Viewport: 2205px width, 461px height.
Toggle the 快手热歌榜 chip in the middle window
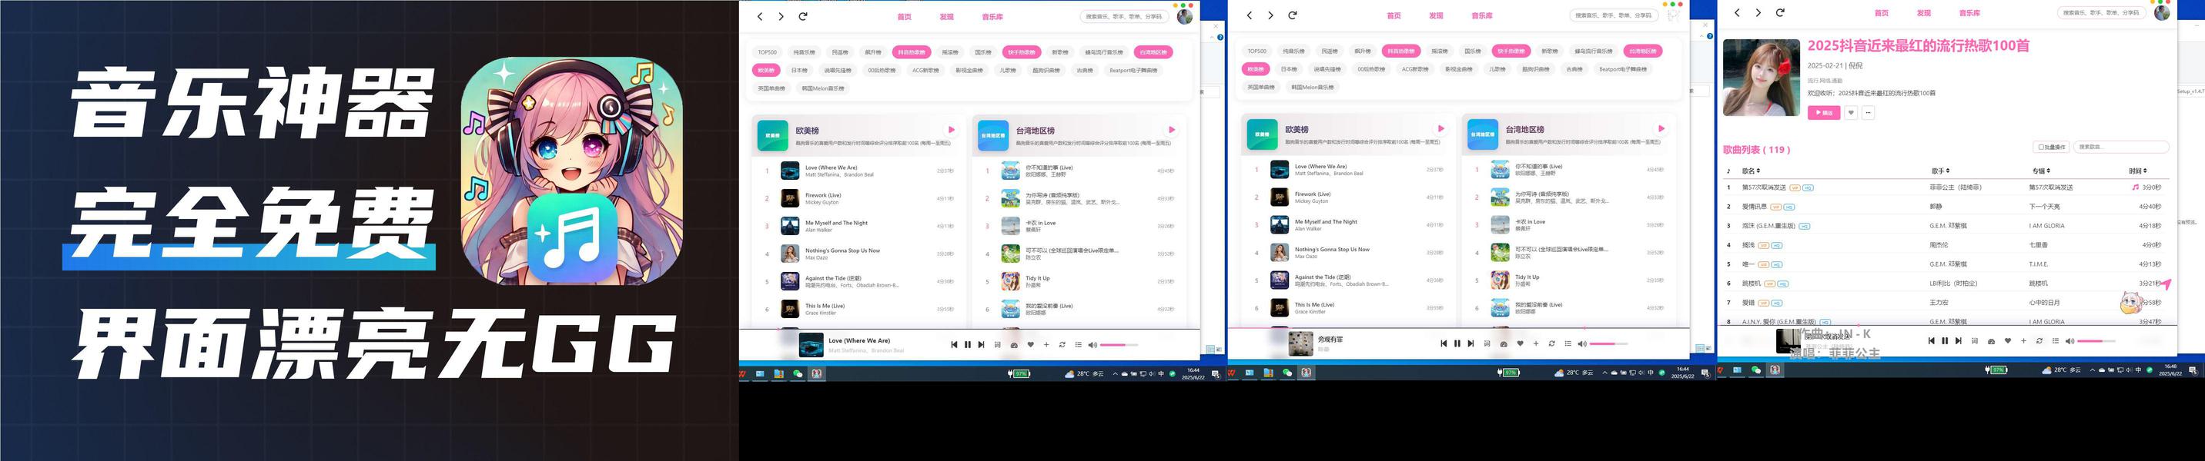1511,51
